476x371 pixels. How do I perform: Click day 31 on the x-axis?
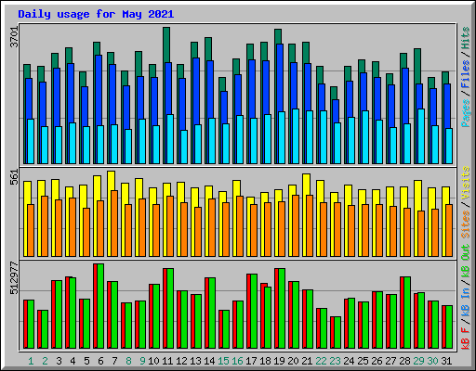(446, 361)
